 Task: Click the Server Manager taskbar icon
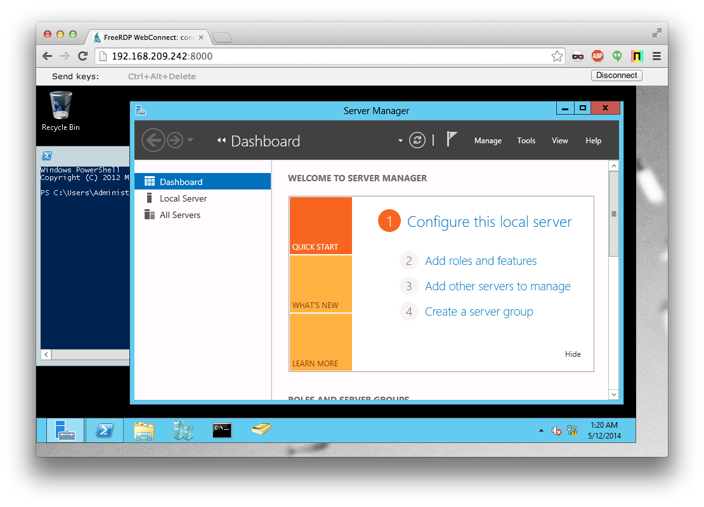(65, 430)
